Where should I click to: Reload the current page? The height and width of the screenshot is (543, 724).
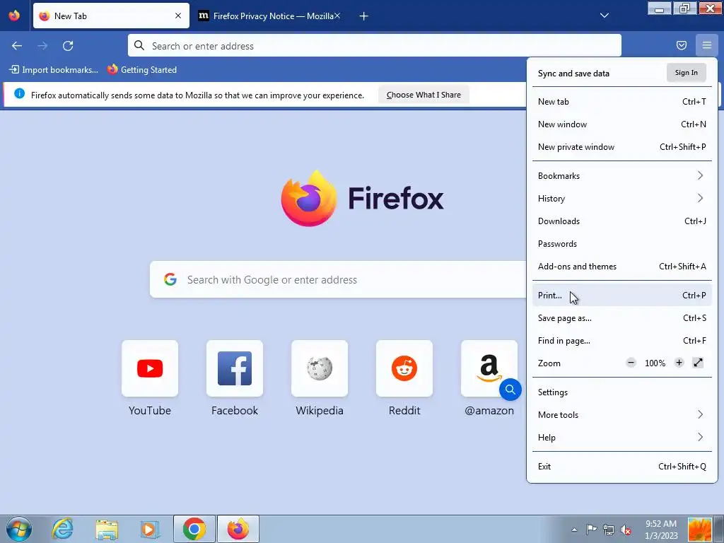tap(68, 46)
